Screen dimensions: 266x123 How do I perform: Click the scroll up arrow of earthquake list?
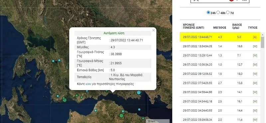263,35
